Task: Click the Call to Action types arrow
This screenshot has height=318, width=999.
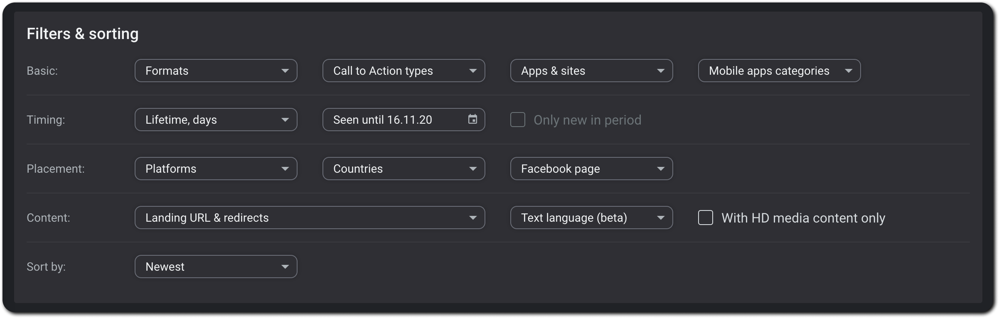Action: 473,71
